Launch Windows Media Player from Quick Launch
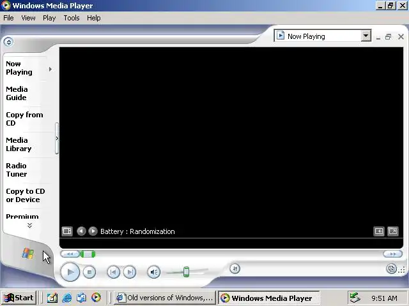 click(x=96, y=298)
